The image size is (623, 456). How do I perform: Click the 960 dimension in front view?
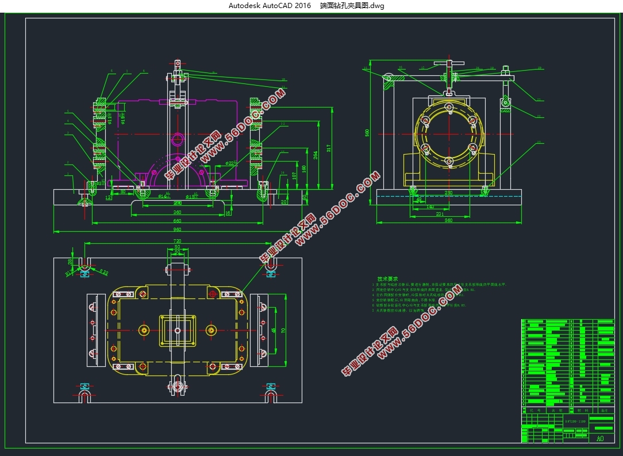coord(177,229)
